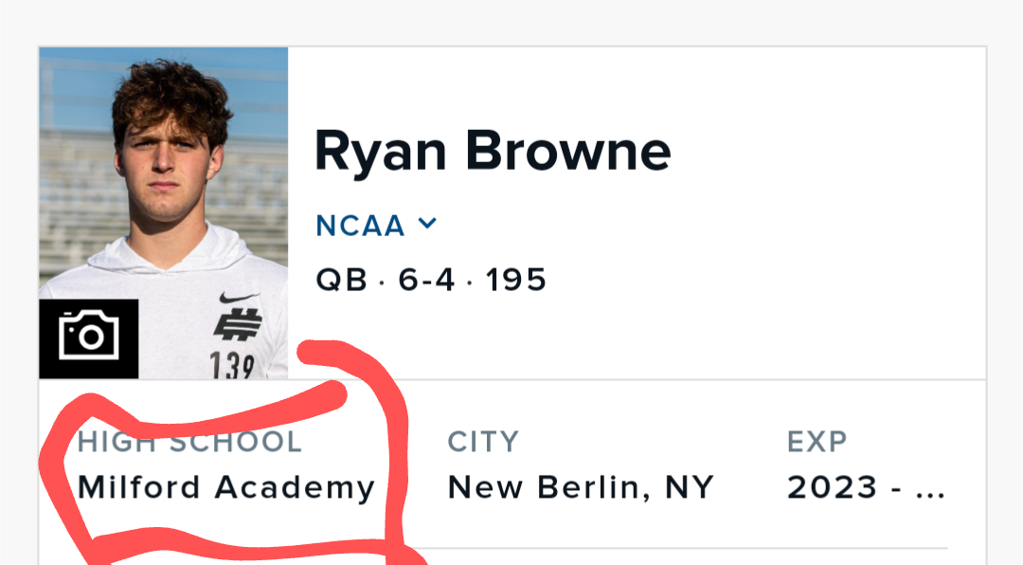Select the New Berlin, NY city value
This screenshot has width=1023, height=565.
pyautogui.click(x=580, y=487)
